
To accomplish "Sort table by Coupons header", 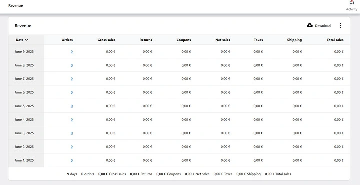I will 184,40.
